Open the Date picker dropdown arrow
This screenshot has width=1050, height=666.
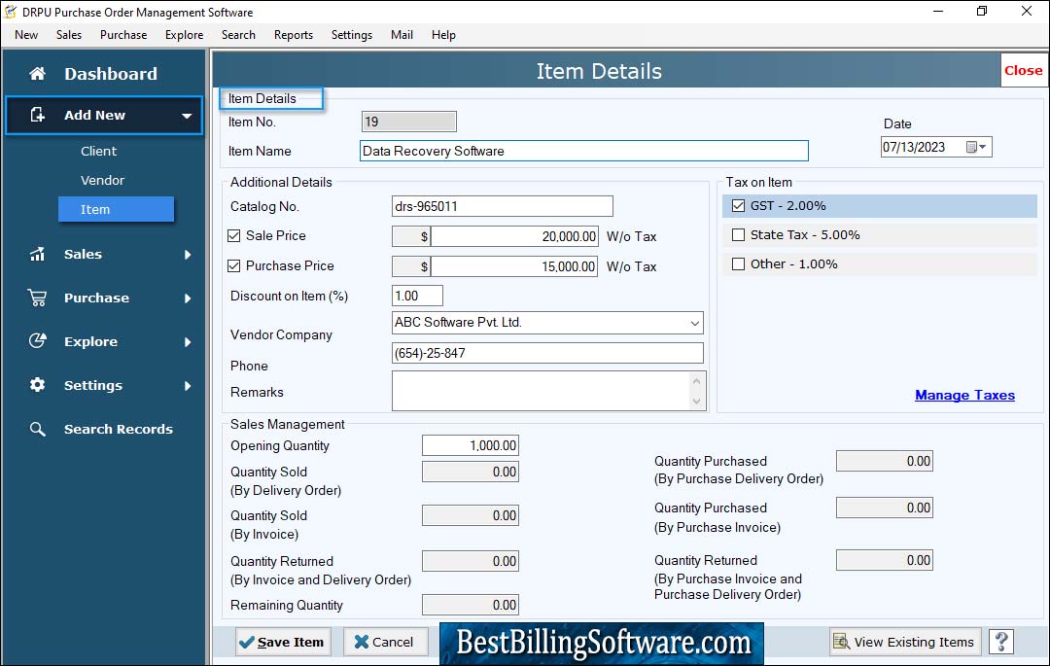[x=983, y=147]
